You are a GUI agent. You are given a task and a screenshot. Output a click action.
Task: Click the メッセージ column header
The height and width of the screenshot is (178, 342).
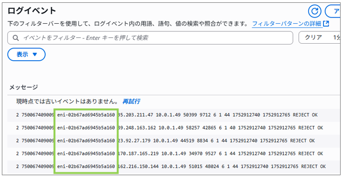click(24, 87)
